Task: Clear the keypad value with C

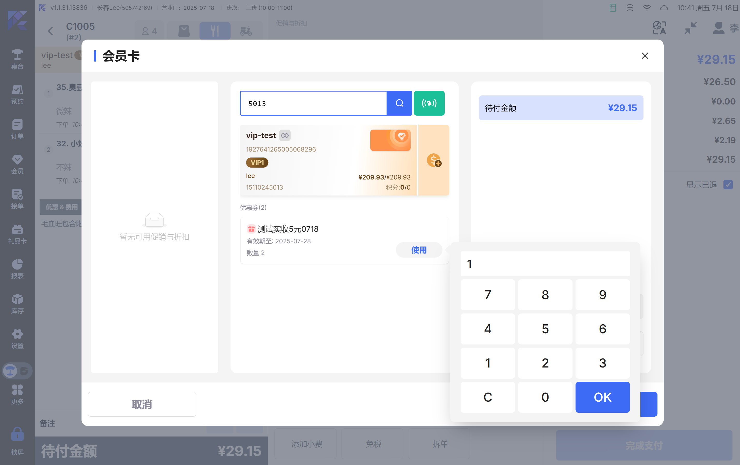Action: [x=488, y=397]
